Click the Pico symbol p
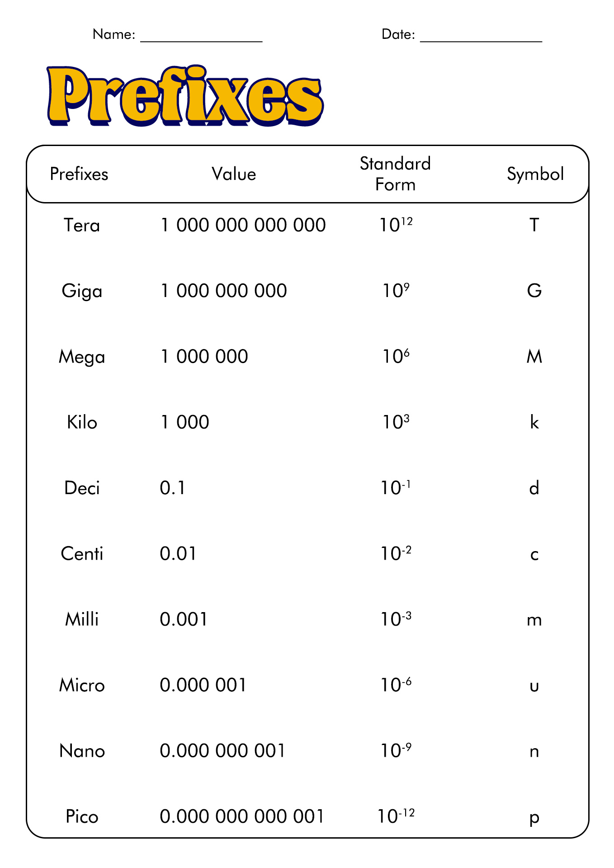The image size is (614, 868). tap(534, 818)
